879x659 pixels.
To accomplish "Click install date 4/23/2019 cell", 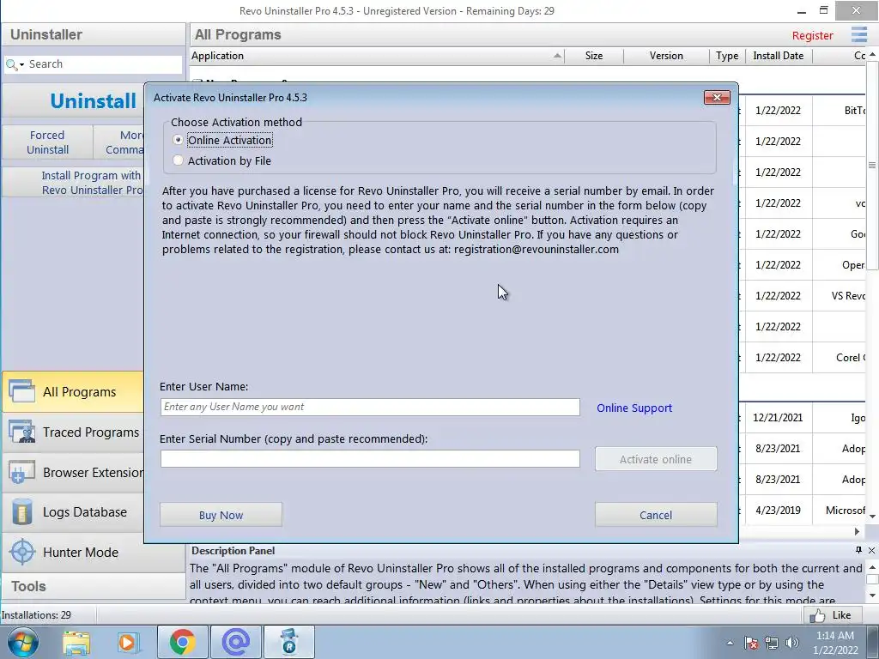I will [778, 510].
